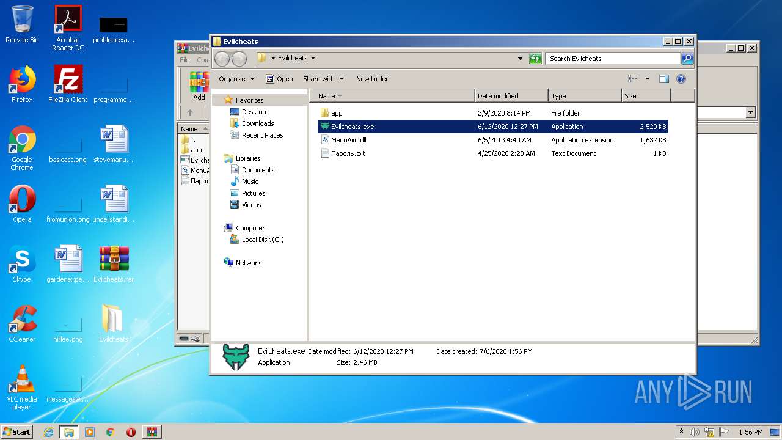Show hidden system tray icons arrow
Image resolution: width=782 pixels, height=440 pixels.
coord(681,432)
